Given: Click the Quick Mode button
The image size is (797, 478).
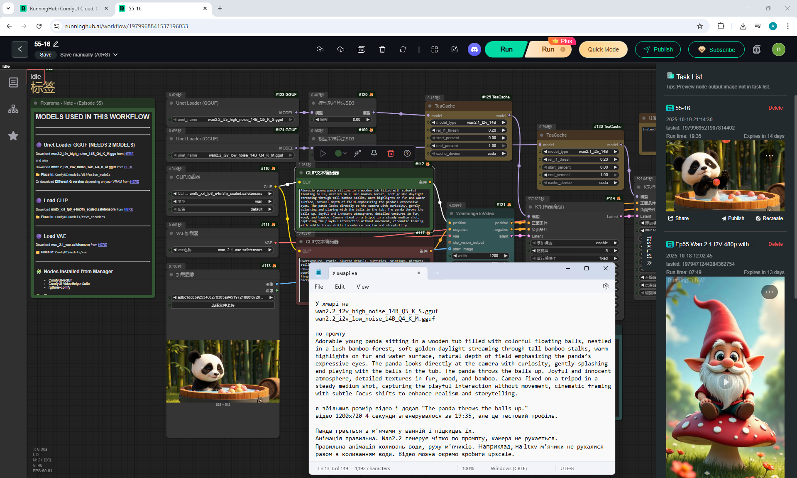Looking at the screenshot, I should point(603,49).
